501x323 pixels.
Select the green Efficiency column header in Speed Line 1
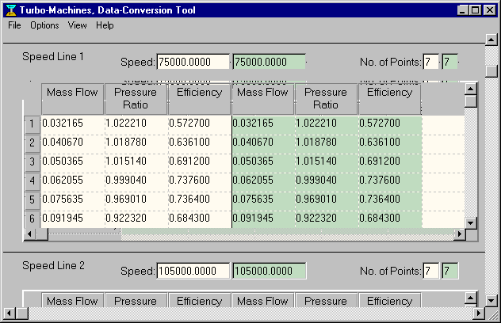click(389, 99)
